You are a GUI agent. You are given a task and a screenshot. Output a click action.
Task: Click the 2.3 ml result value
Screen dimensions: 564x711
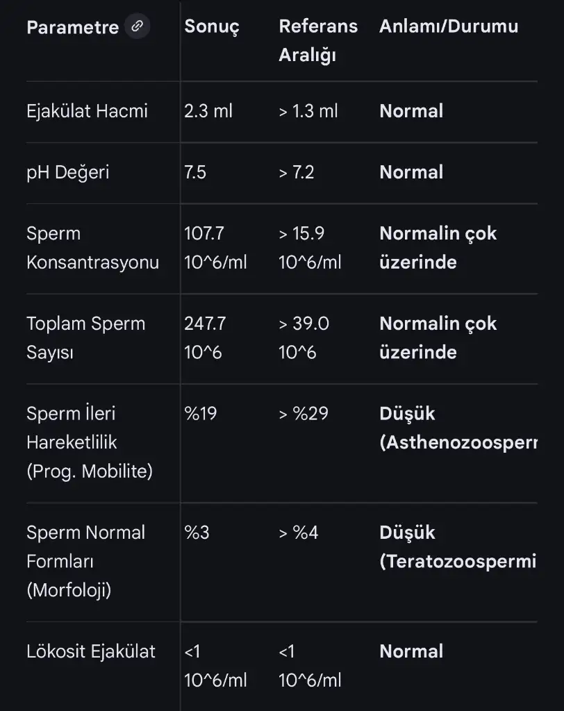click(208, 111)
